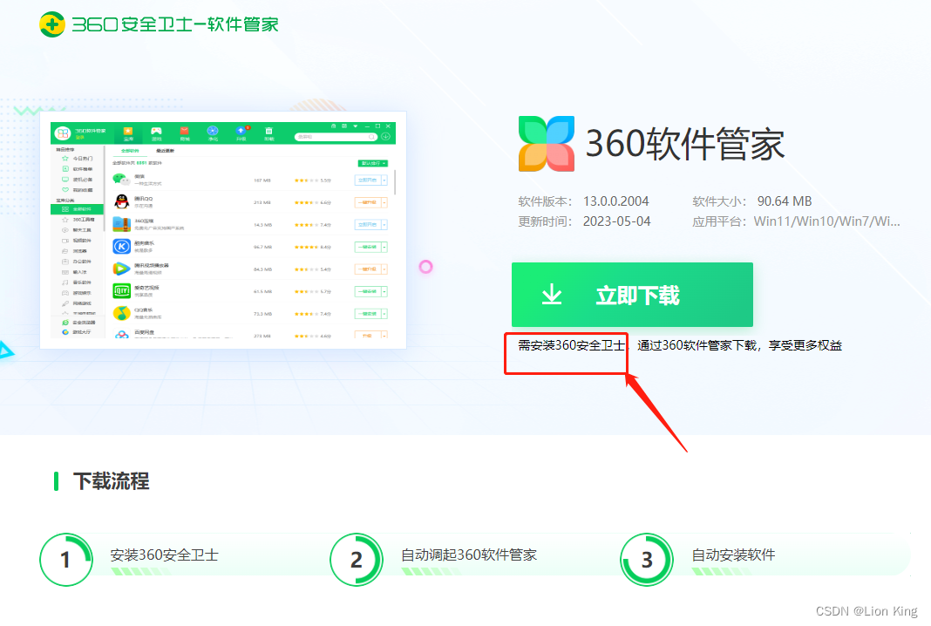Click the step 3 circle badge
Screen dimensions: 931x626
coord(647,560)
